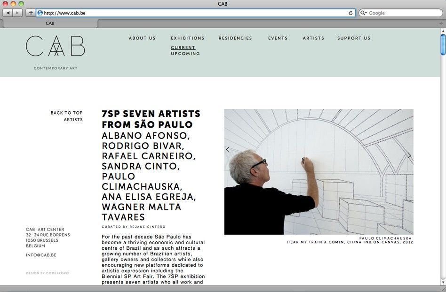Select the Upcoming exhibitions submenu
446x292 pixels.
coord(185,54)
